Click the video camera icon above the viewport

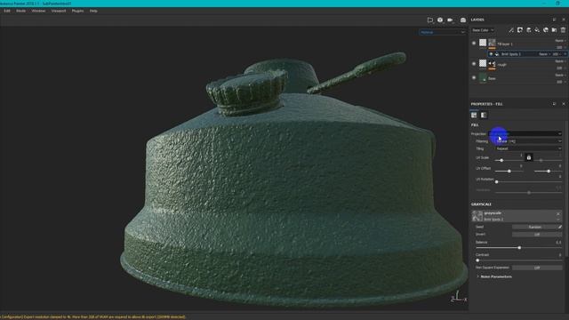coord(450,20)
